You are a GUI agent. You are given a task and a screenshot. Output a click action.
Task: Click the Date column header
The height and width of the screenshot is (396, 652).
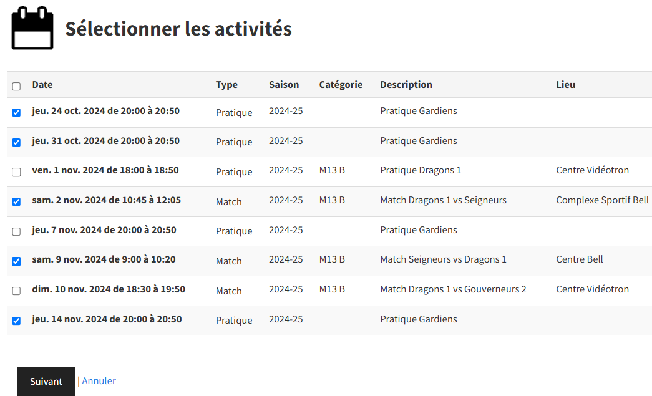(42, 85)
